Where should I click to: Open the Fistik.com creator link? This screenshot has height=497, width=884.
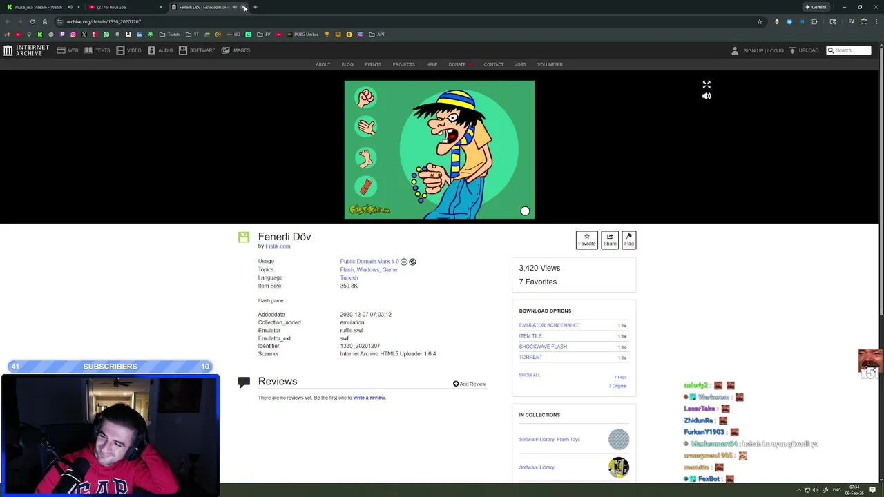(x=278, y=246)
